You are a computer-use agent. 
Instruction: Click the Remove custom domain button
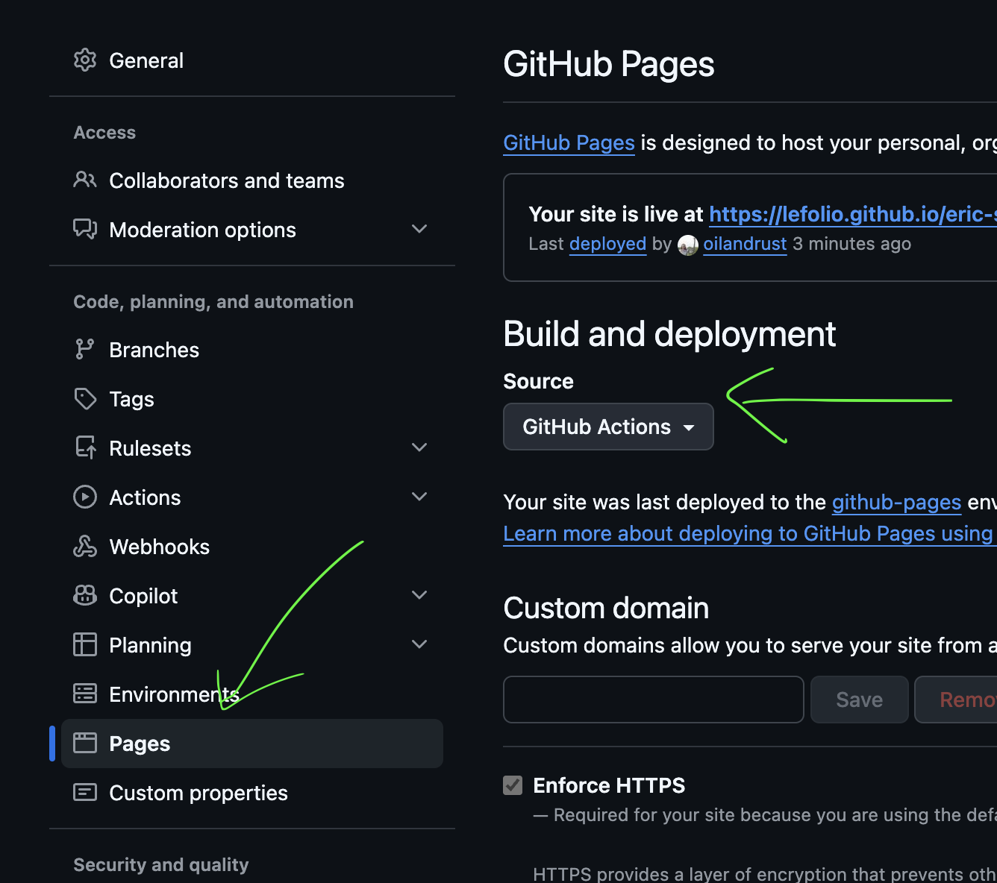tap(956, 700)
